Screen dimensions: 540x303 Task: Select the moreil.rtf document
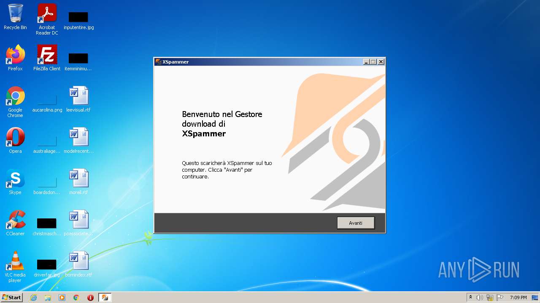(x=78, y=182)
